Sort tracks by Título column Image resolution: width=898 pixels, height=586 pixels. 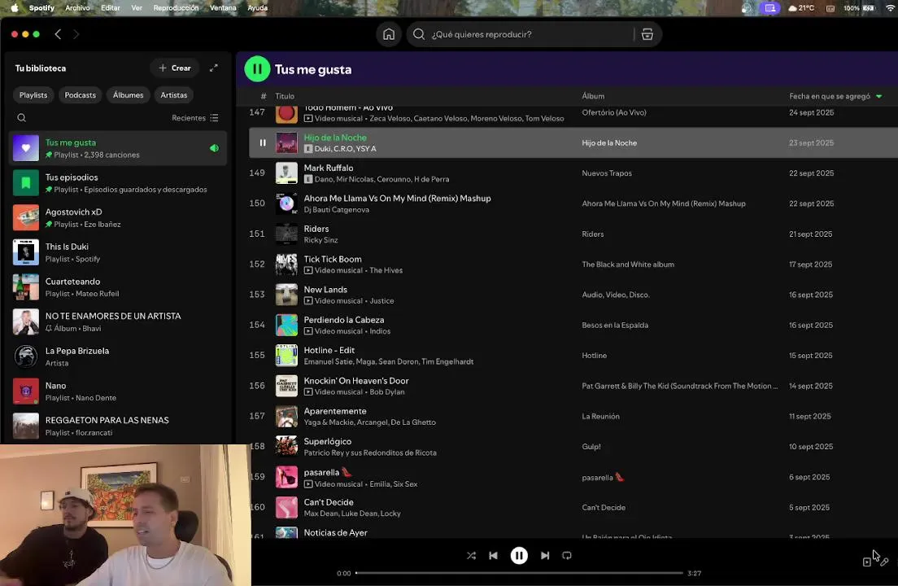(x=285, y=96)
